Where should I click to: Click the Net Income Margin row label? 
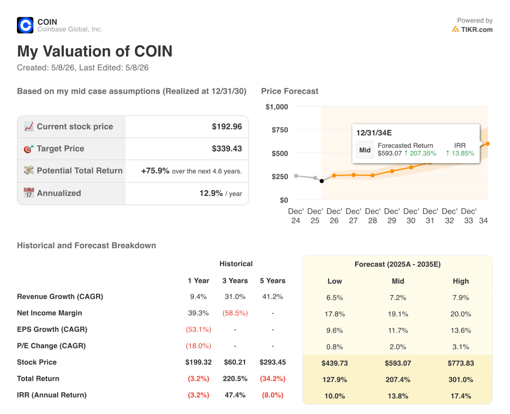(49, 313)
